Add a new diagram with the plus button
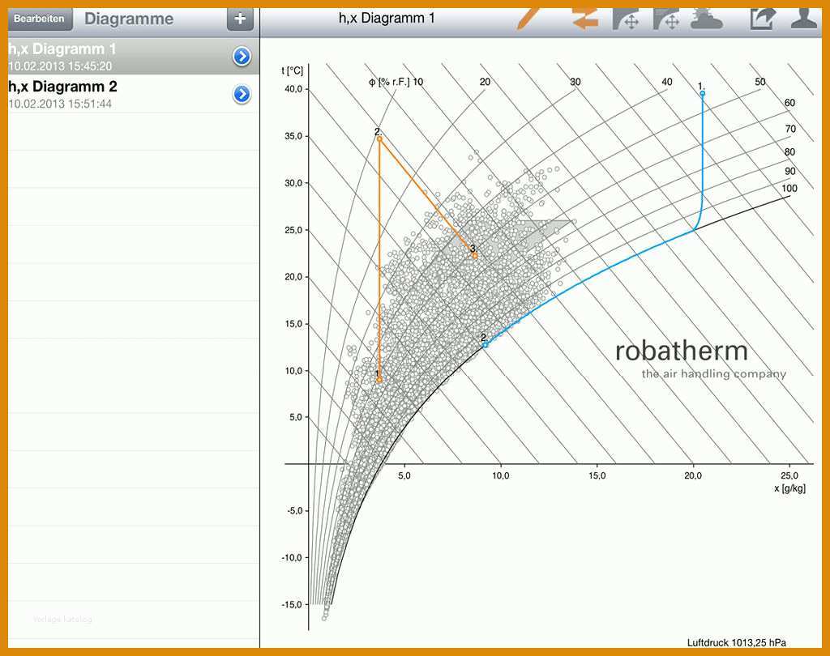The image size is (830, 656). [240, 19]
